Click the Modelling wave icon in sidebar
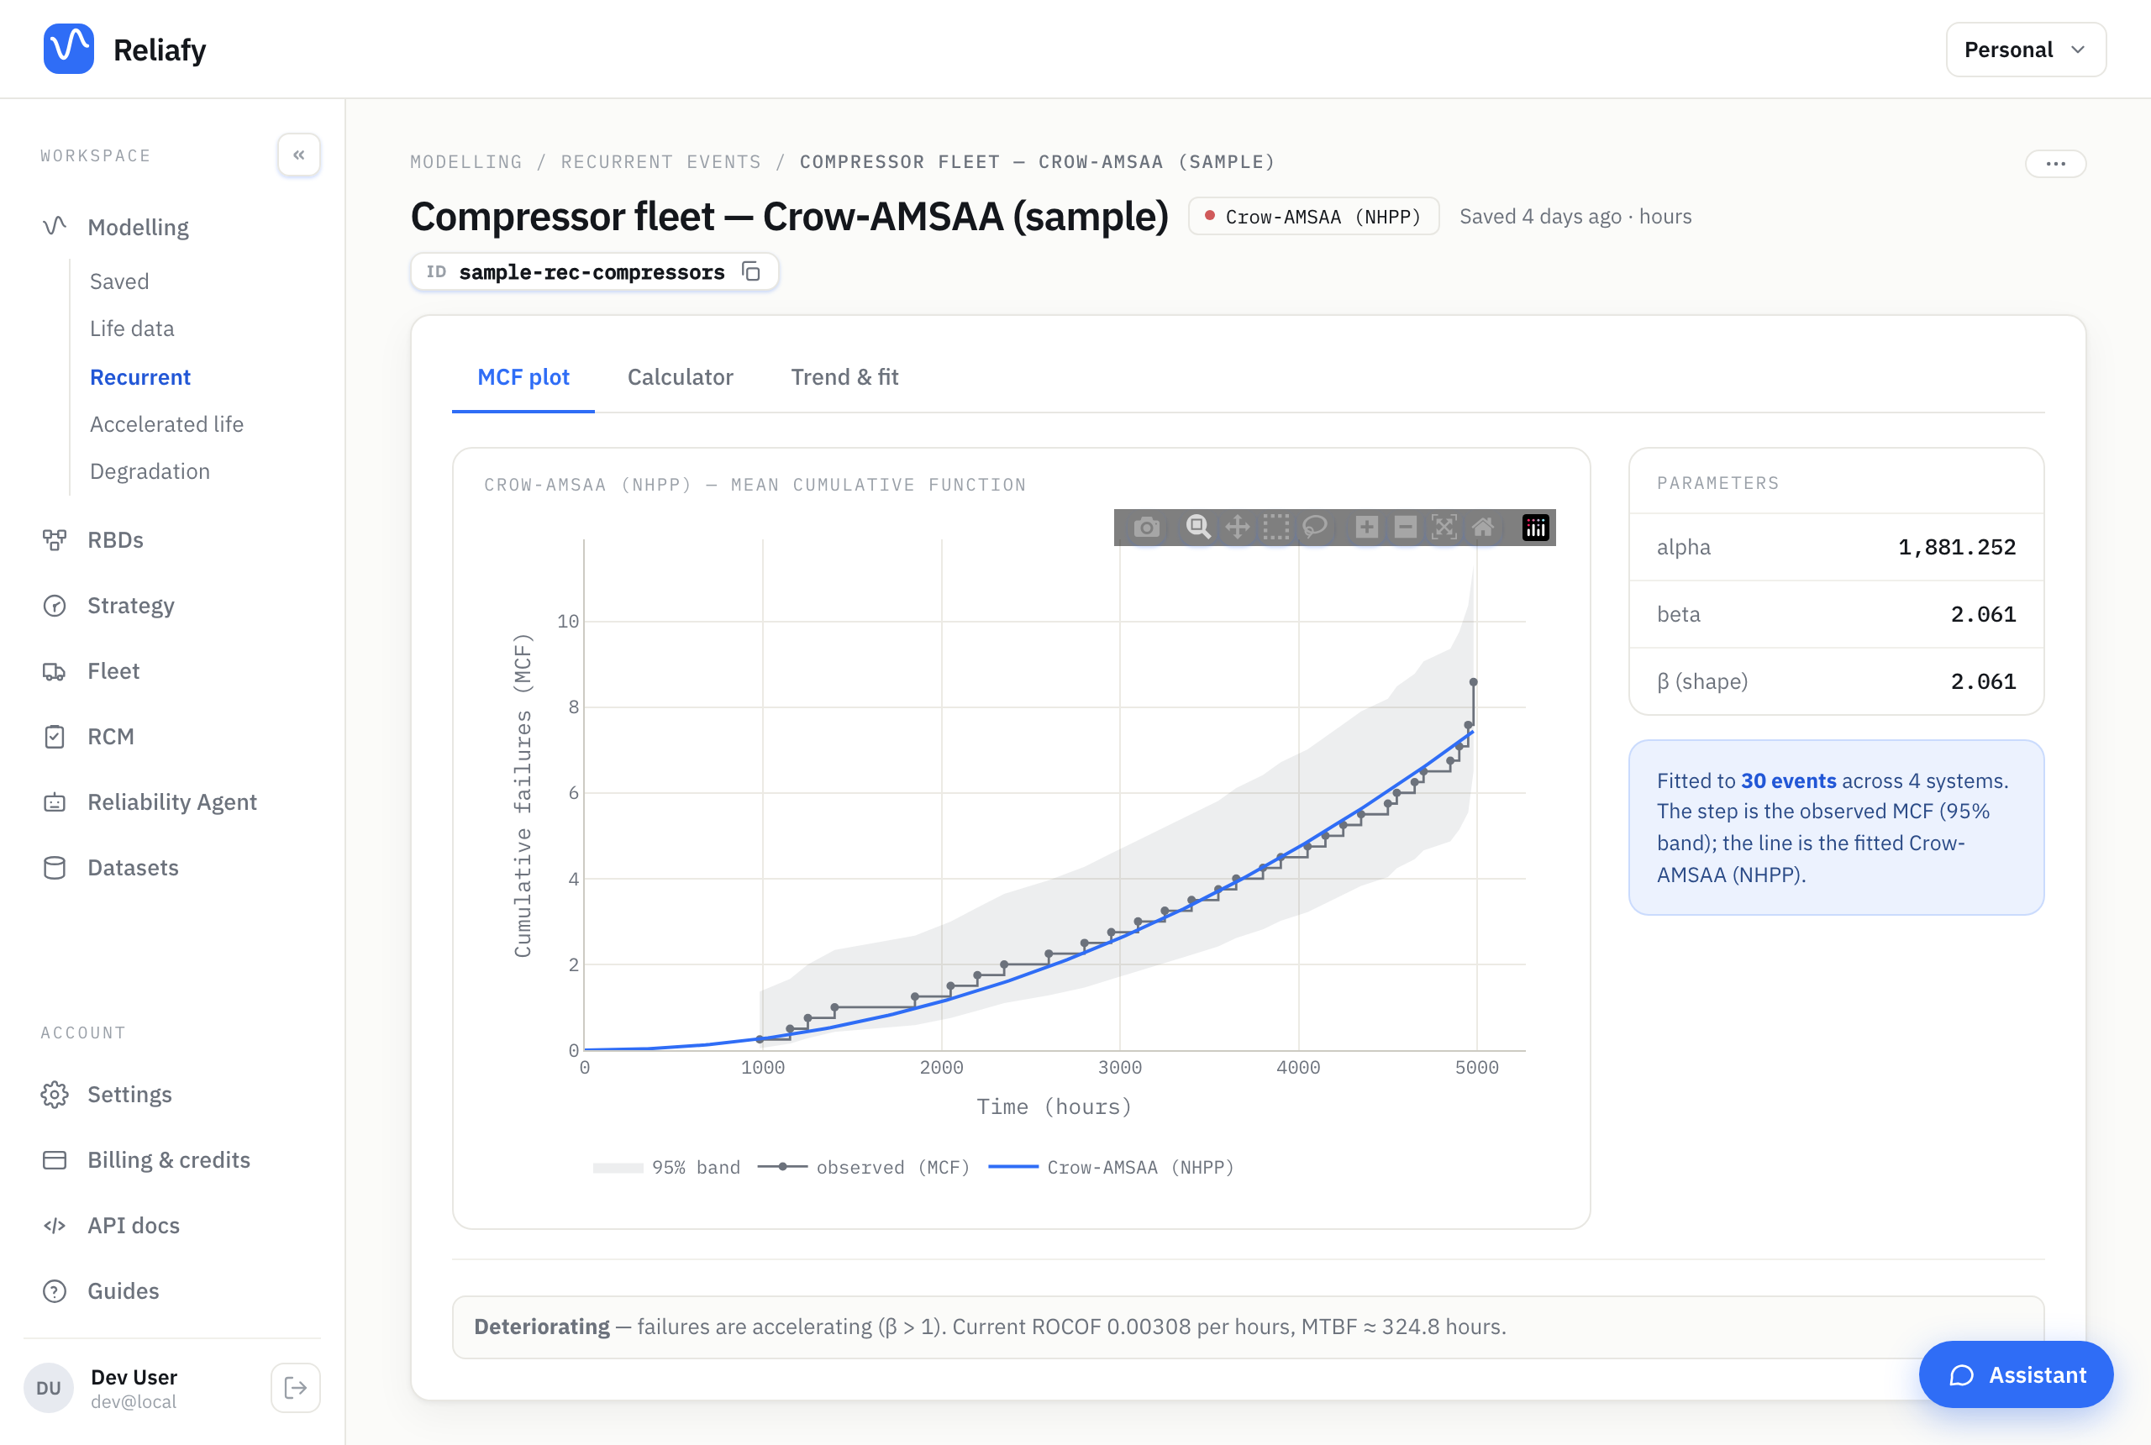2151x1445 pixels. pos(55,227)
